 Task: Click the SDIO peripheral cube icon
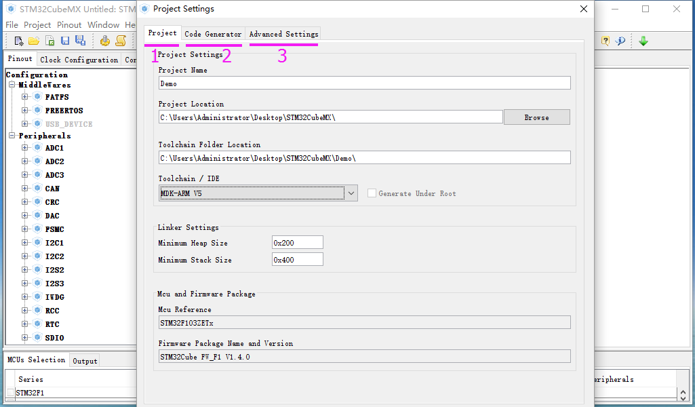(38, 337)
